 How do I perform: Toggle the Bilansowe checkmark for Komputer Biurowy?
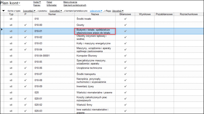pos(125,56)
